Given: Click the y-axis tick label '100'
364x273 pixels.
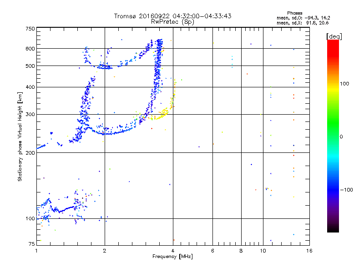Looking at the screenshot, I should pos(30,218).
